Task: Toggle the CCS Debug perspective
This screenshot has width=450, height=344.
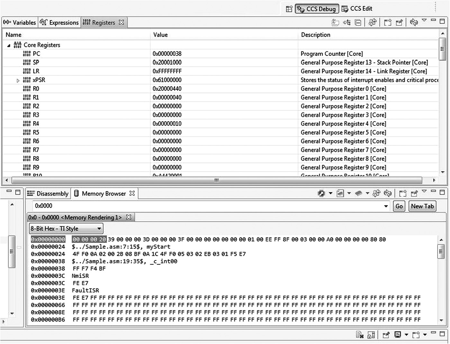Action: click(x=317, y=9)
